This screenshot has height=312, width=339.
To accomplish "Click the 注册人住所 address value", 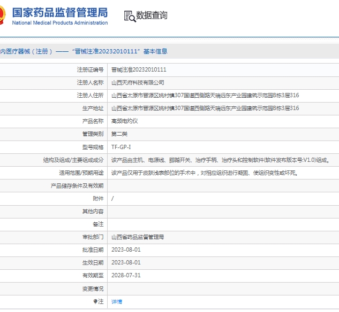I will pos(205,95).
